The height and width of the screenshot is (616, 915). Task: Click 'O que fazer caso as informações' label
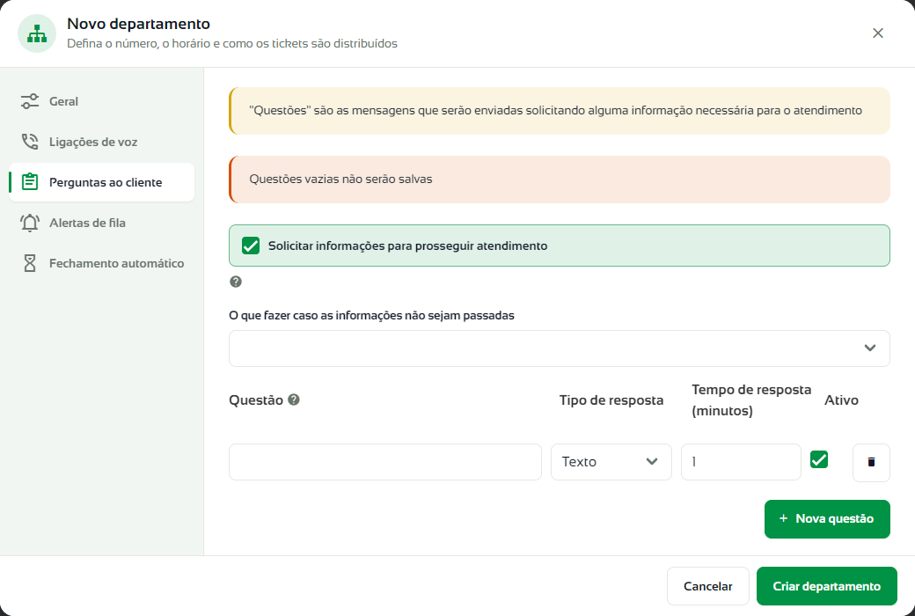coord(371,315)
